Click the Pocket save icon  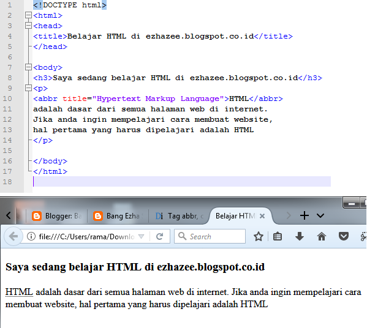(344, 237)
